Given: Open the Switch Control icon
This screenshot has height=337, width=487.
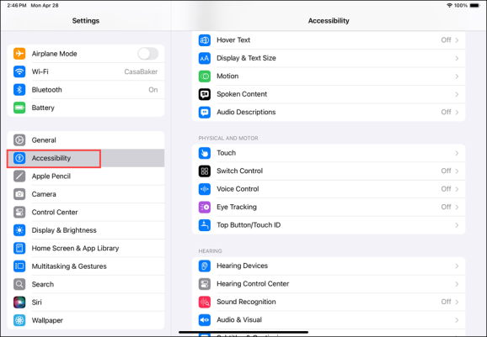Looking at the screenshot, I should point(205,171).
